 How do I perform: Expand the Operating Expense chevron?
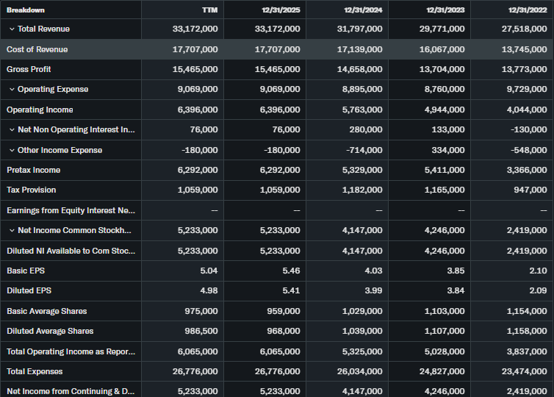point(12,89)
